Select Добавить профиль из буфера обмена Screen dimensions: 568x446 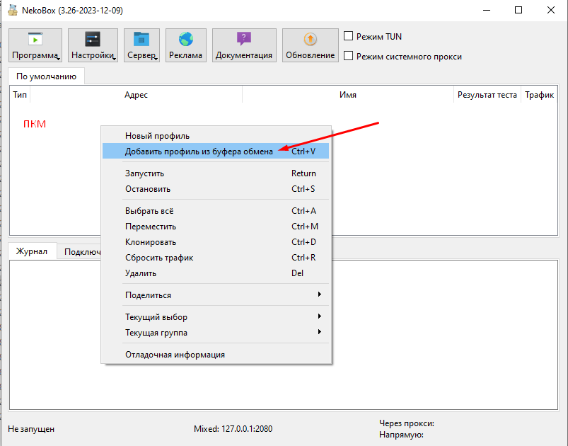[x=199, y=151]
